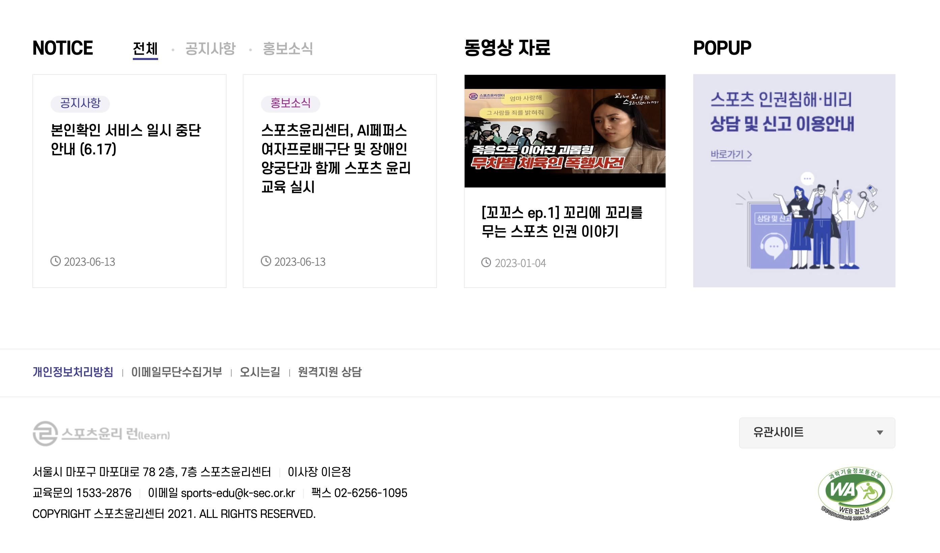Viewport: 940px width, 553px height.
Task: Open 이메일무단수집거부 footer link
Action: 176,372
